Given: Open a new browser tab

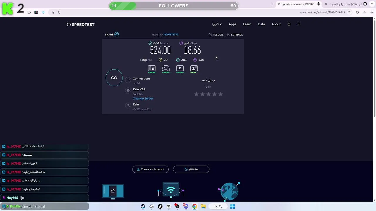Looking at the screenshot, I should 272,4.
